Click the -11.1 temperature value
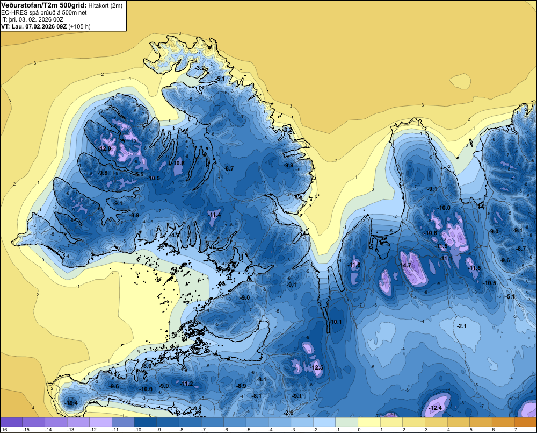This screenshot has width=537, height=433. pyautogui.click(x=446, y=258)
